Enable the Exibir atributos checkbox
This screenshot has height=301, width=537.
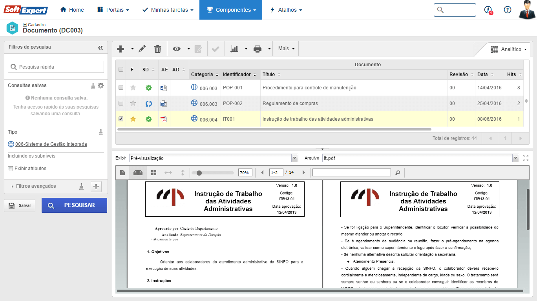(x=11, y=169)
